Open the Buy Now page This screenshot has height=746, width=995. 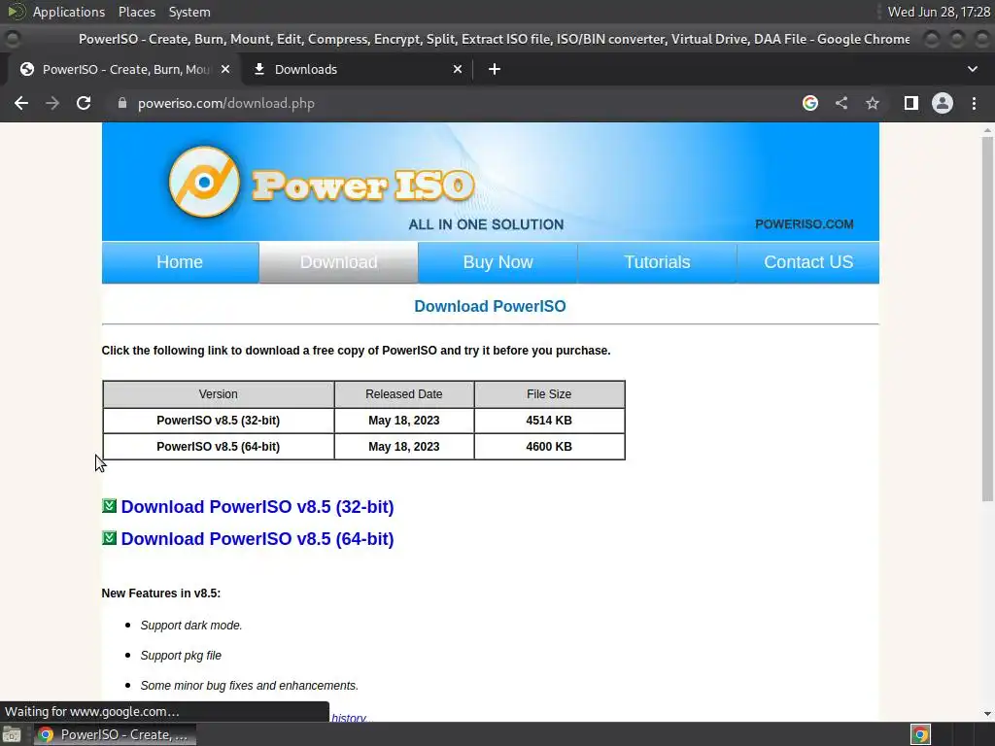498,262
